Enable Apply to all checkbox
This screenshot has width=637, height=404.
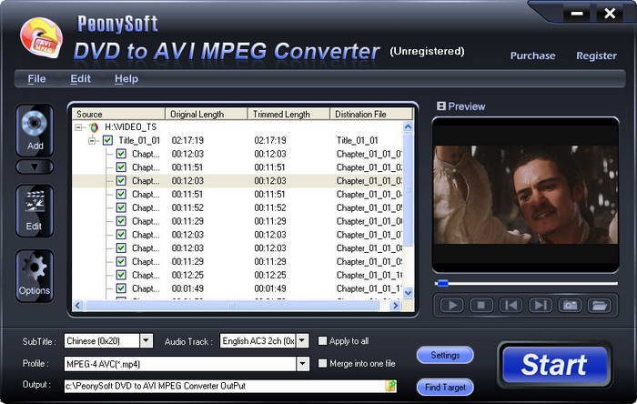pyautogui.click(x=322, y=340)
